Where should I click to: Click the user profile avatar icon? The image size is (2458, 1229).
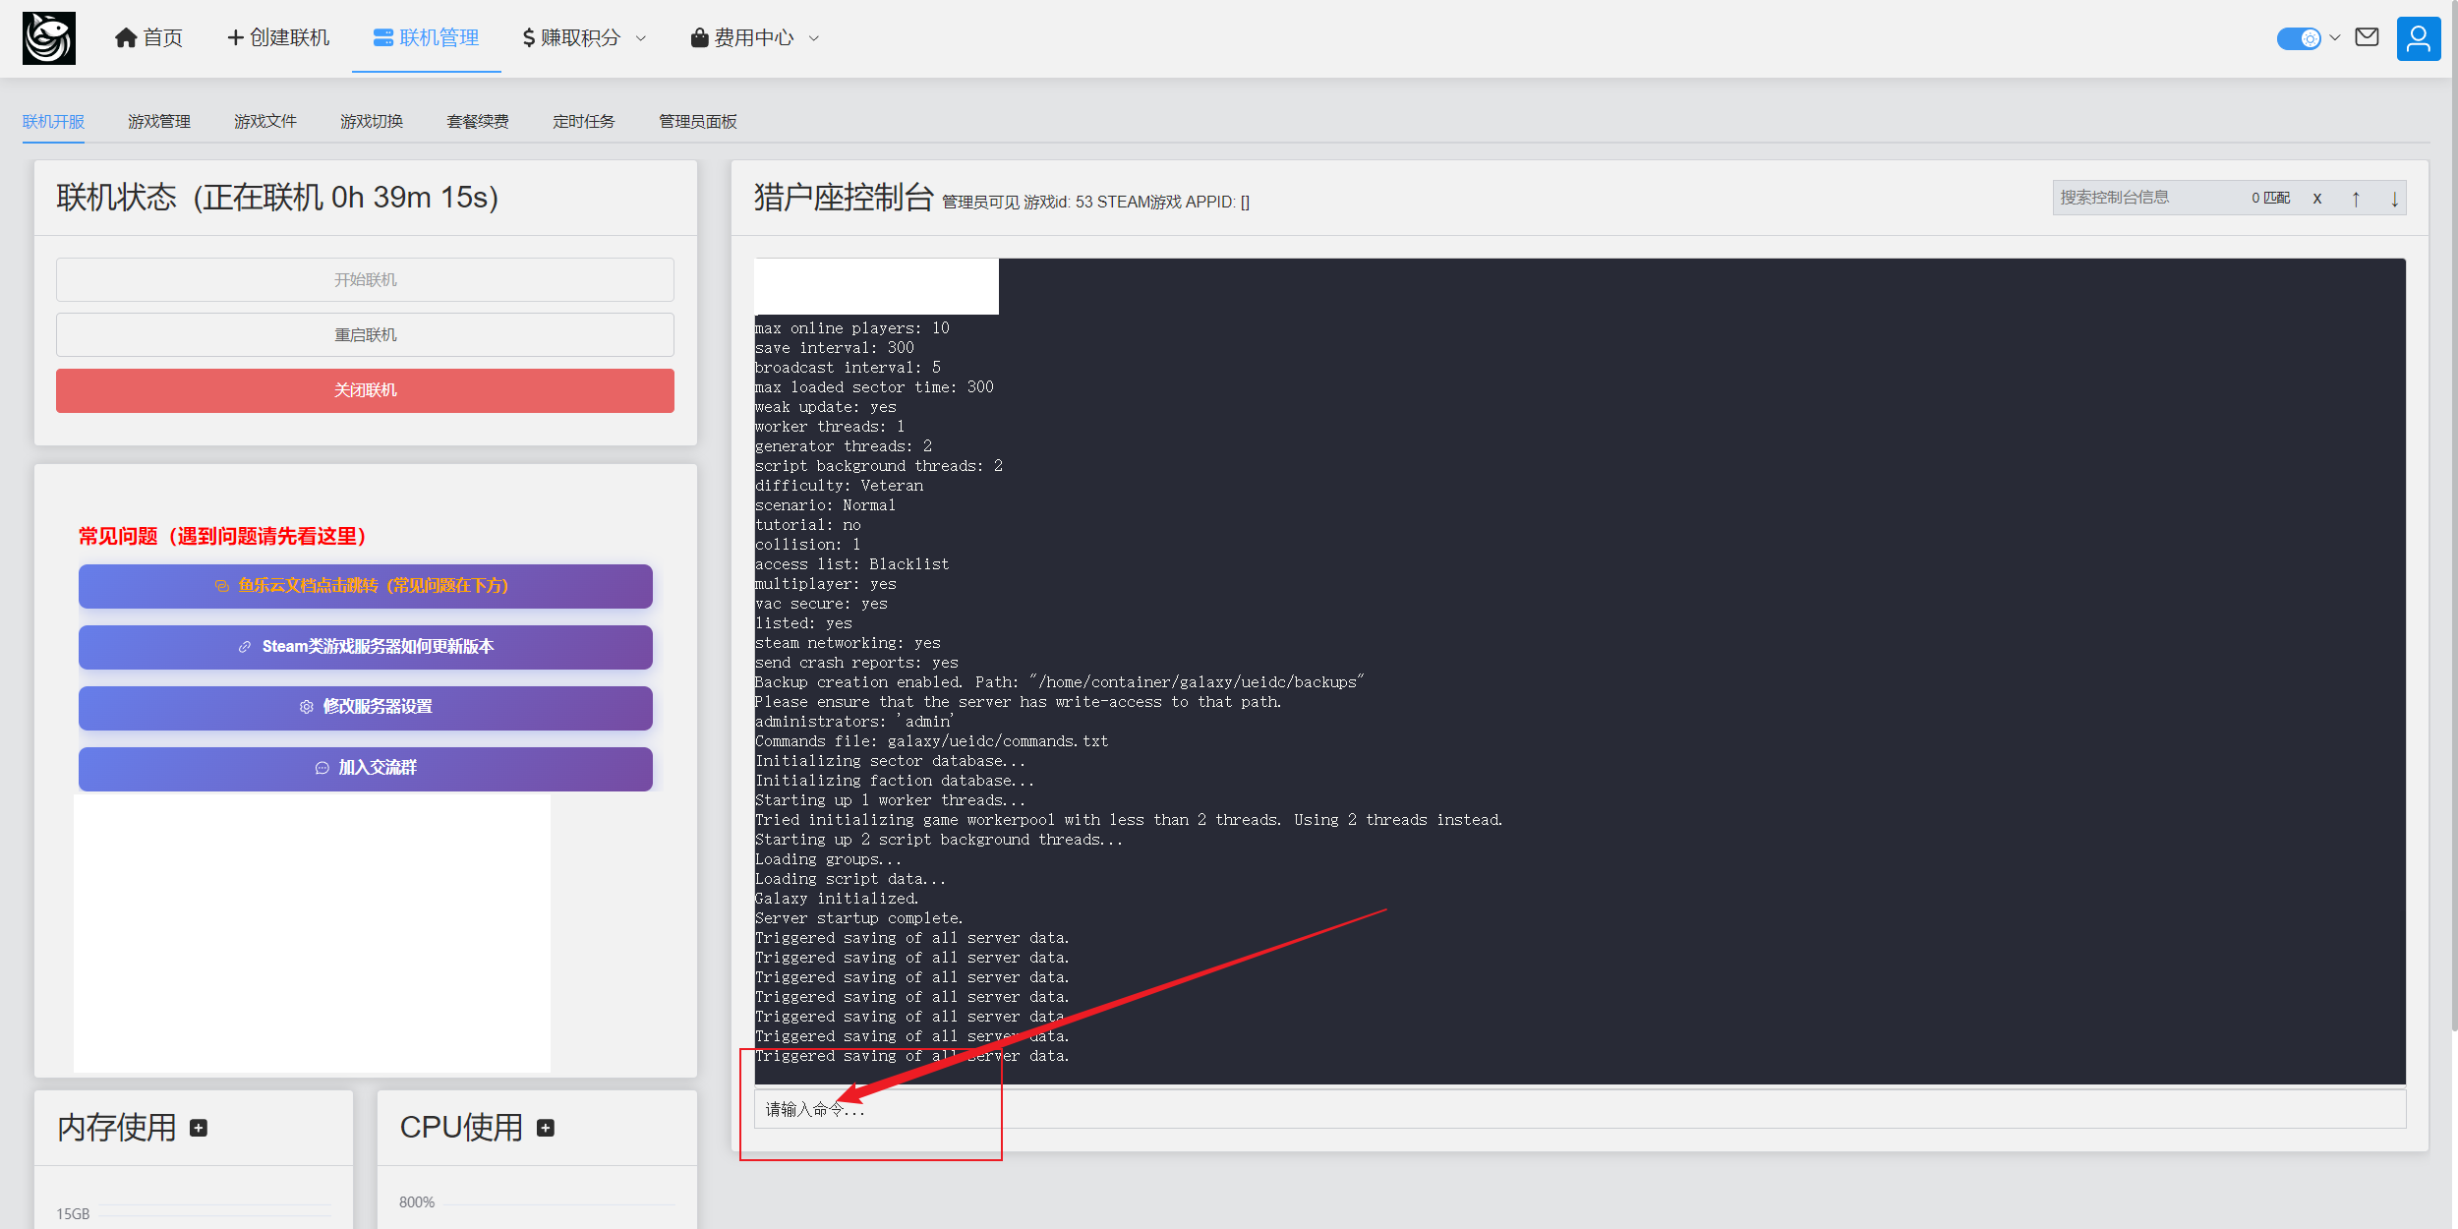[2418, 38]
